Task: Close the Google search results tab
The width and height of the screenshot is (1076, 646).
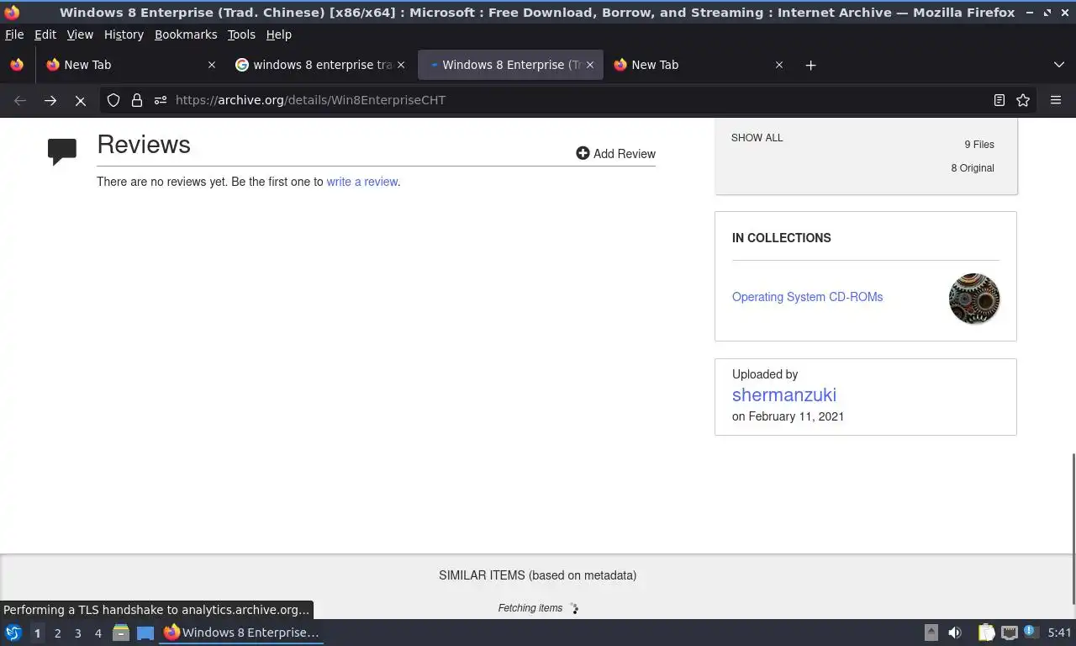Action: click(x=401, y=65)
